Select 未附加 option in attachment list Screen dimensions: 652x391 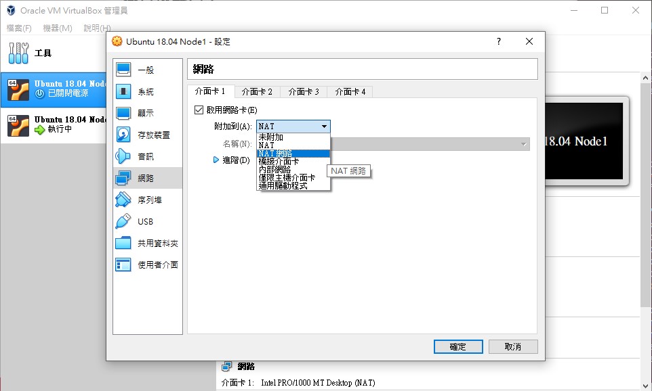click(271, 137)
